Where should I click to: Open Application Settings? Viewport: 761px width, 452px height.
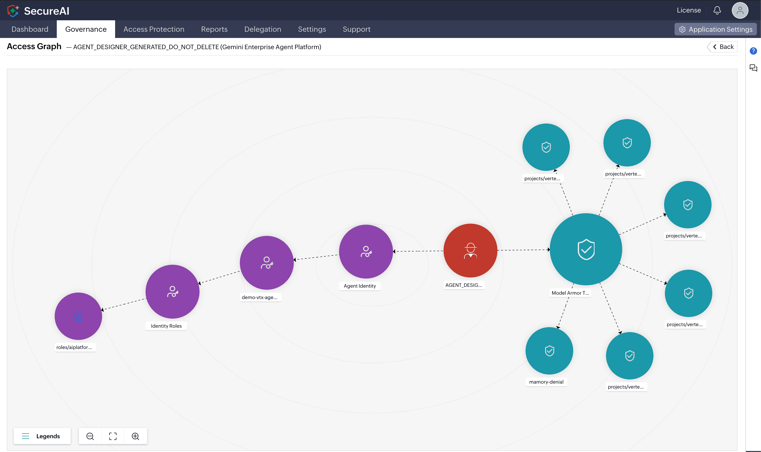[x=715, y=29]
